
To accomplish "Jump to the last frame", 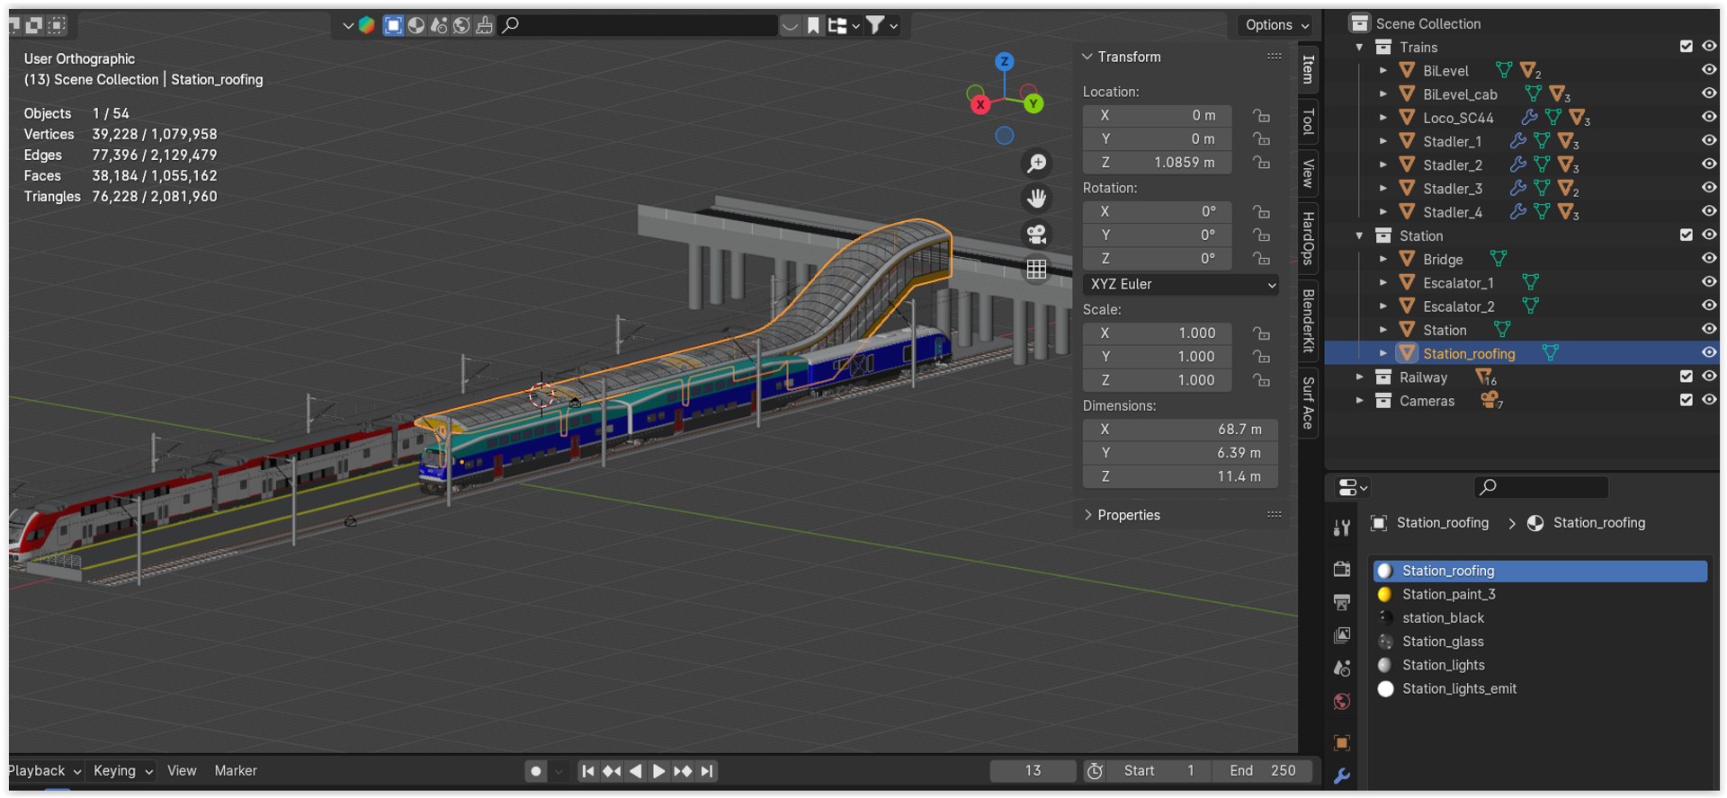I will pos(707,771).
